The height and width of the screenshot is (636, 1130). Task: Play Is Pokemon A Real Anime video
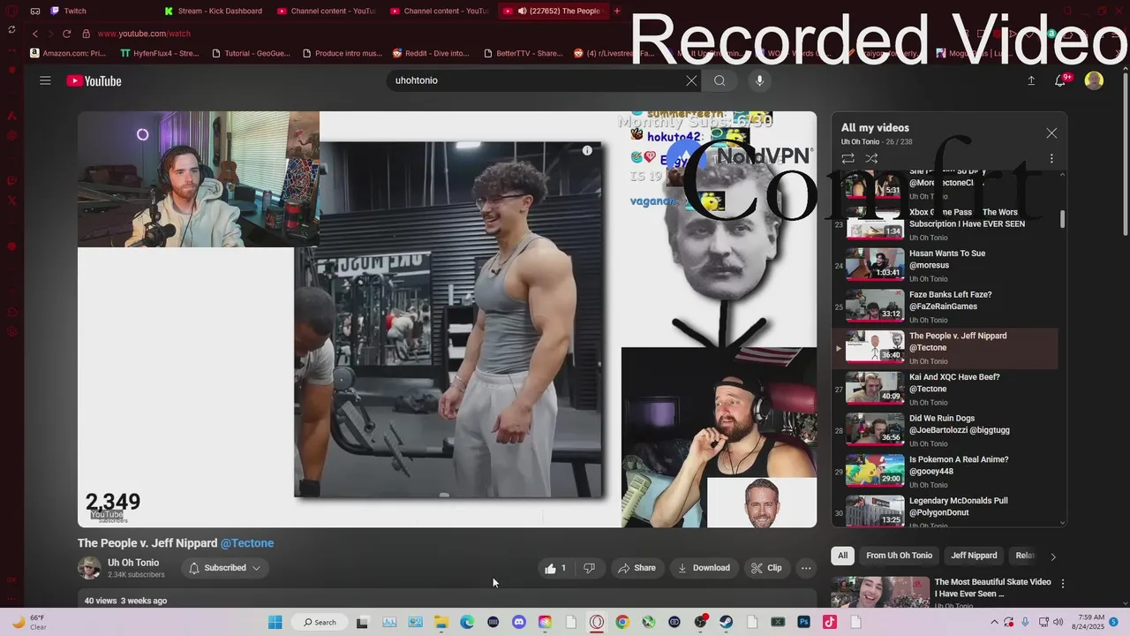pos(945,472)
